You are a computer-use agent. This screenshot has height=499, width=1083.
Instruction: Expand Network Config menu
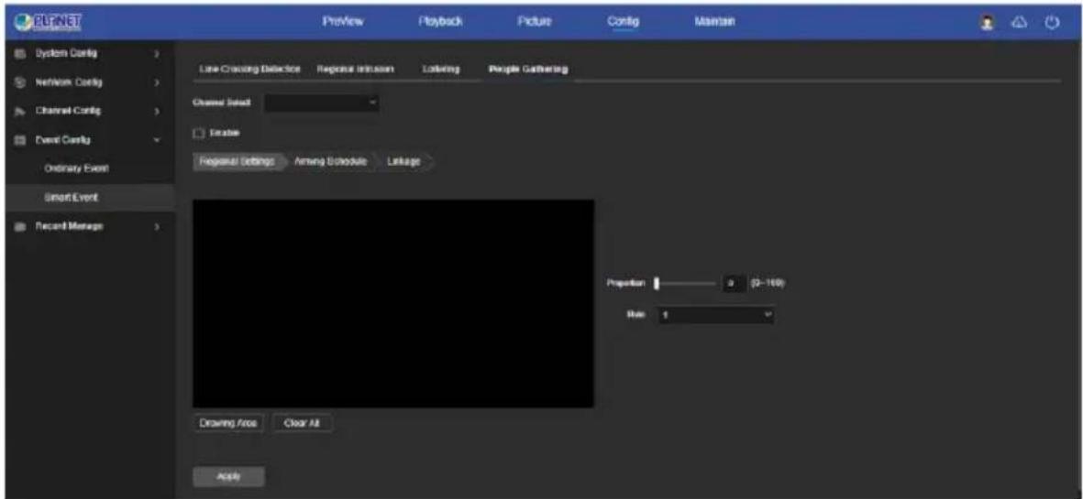point(158,82)
